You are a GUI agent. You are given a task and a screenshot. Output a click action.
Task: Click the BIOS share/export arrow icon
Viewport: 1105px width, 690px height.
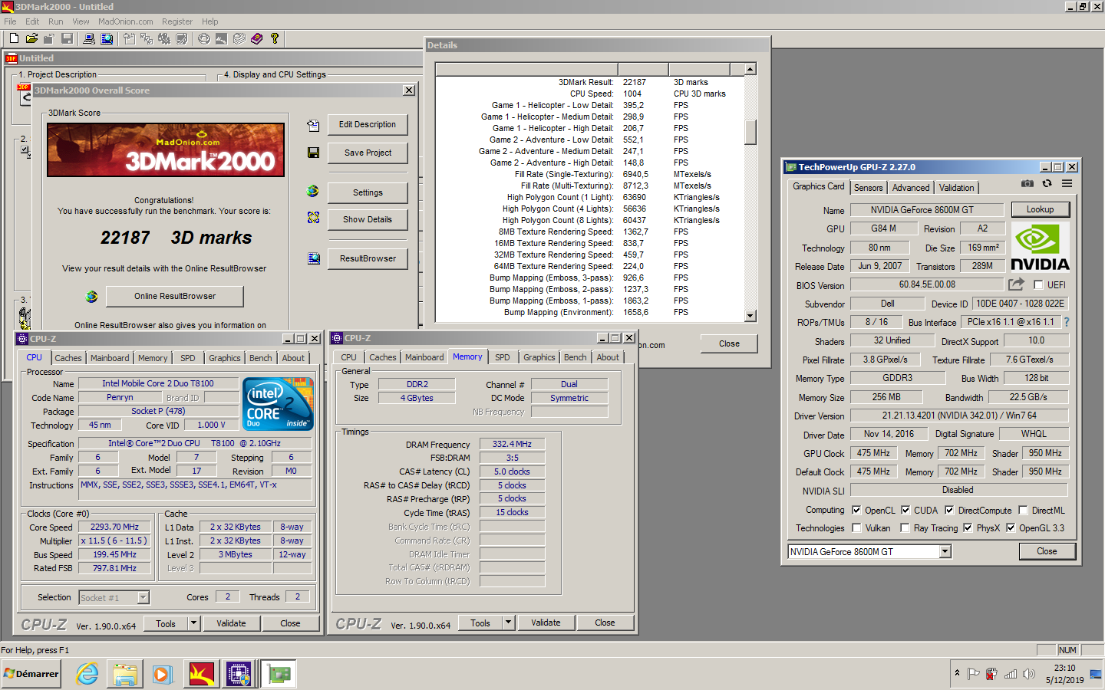point(1017,284)
